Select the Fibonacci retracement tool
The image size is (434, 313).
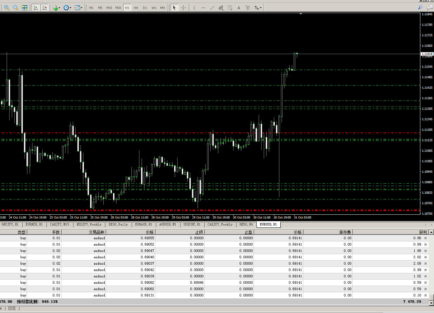pyautogui.click(x=230, y=8)
